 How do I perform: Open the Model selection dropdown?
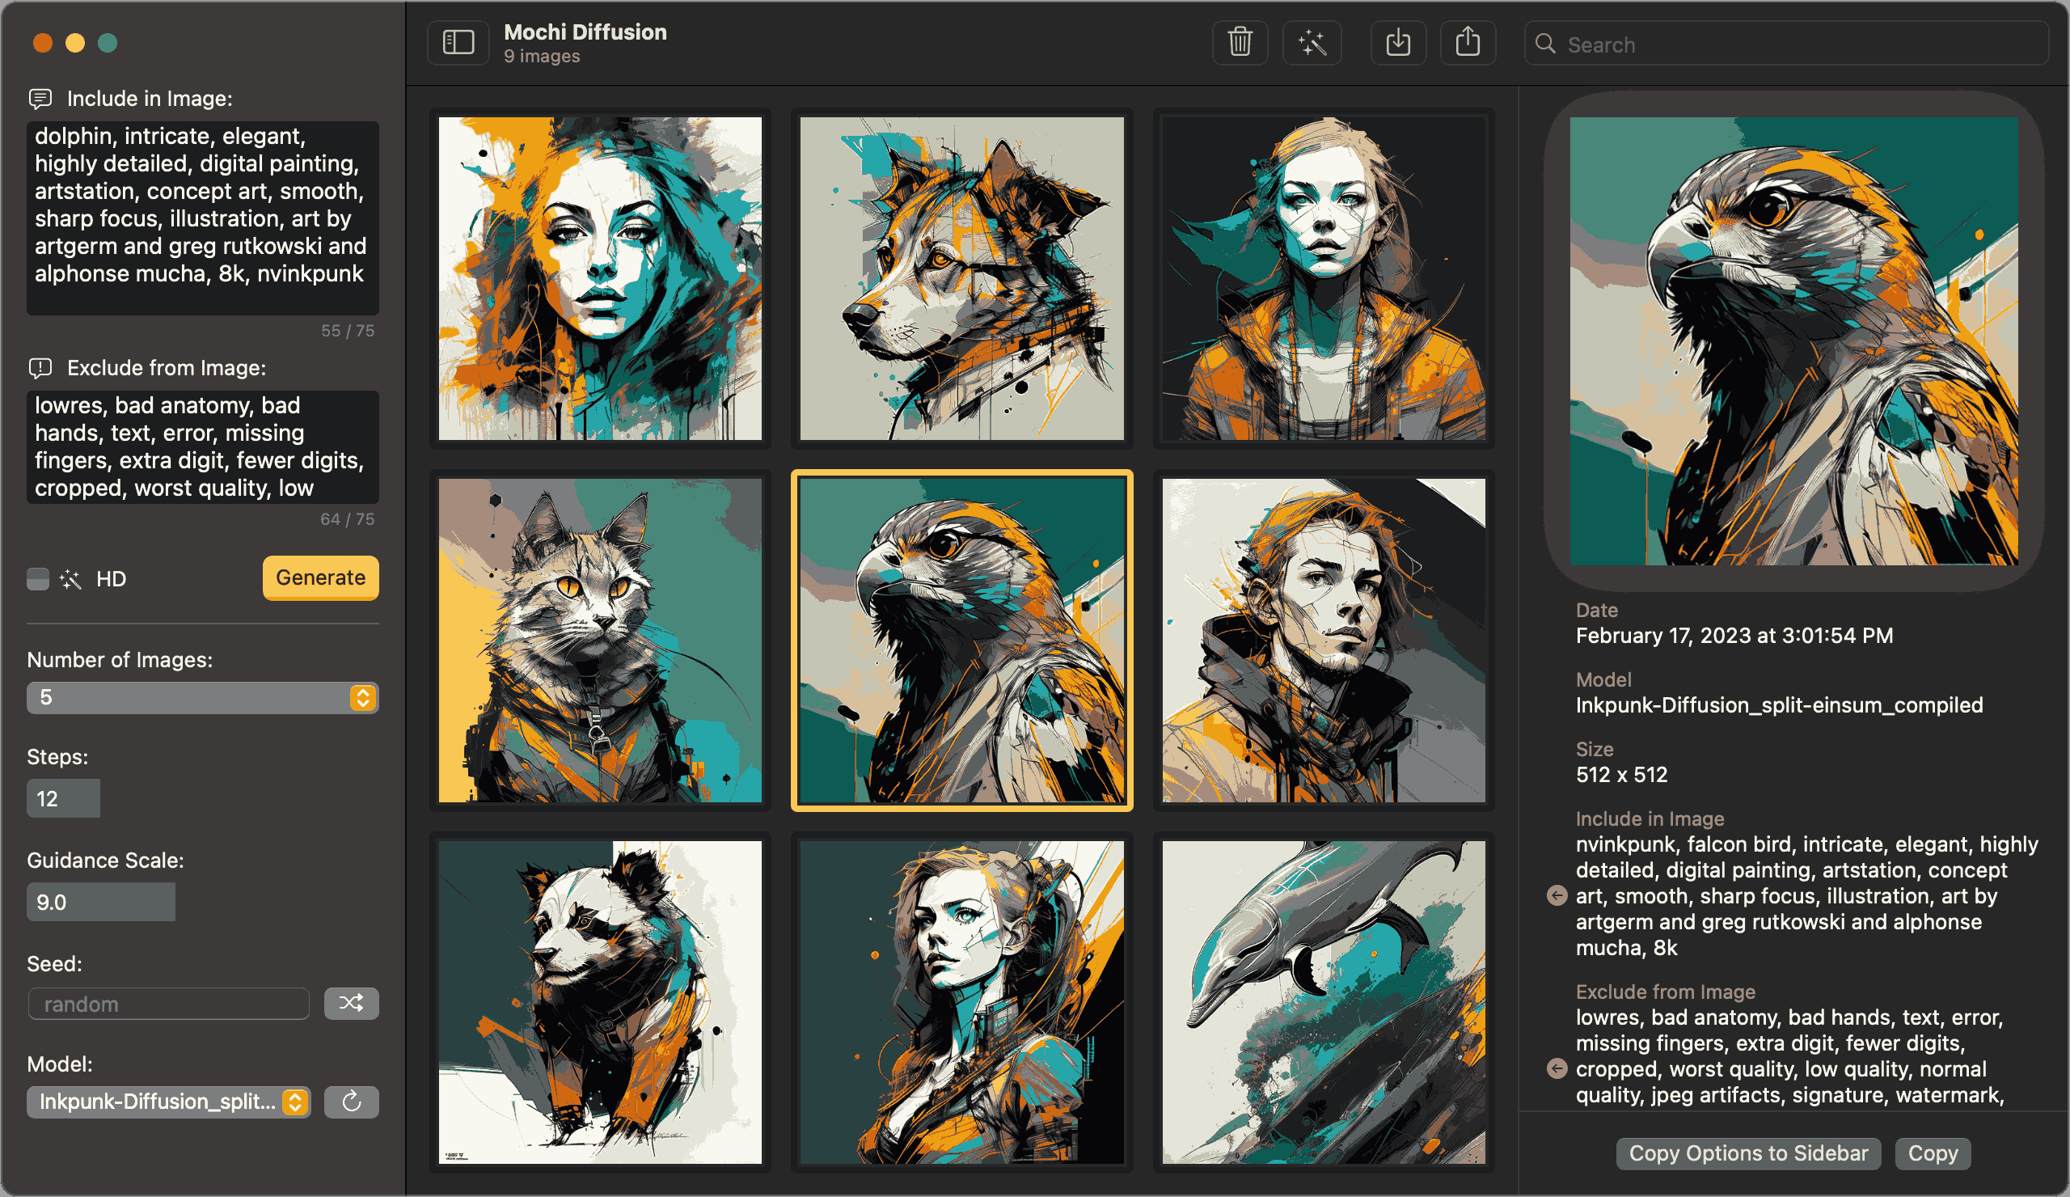coord(168,1102)
